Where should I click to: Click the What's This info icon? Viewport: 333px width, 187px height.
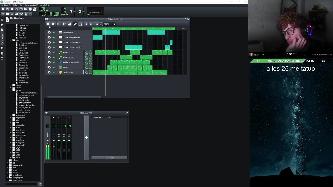click(x=30, y=9)
